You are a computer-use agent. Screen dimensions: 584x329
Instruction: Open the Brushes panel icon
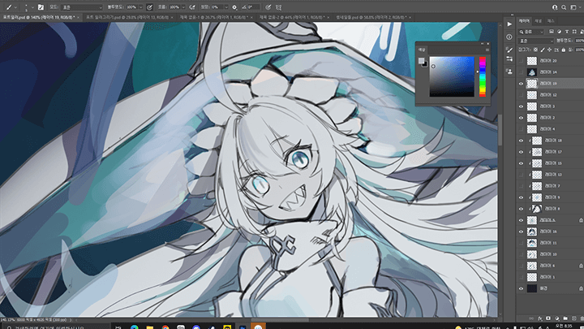click(509, 50)
